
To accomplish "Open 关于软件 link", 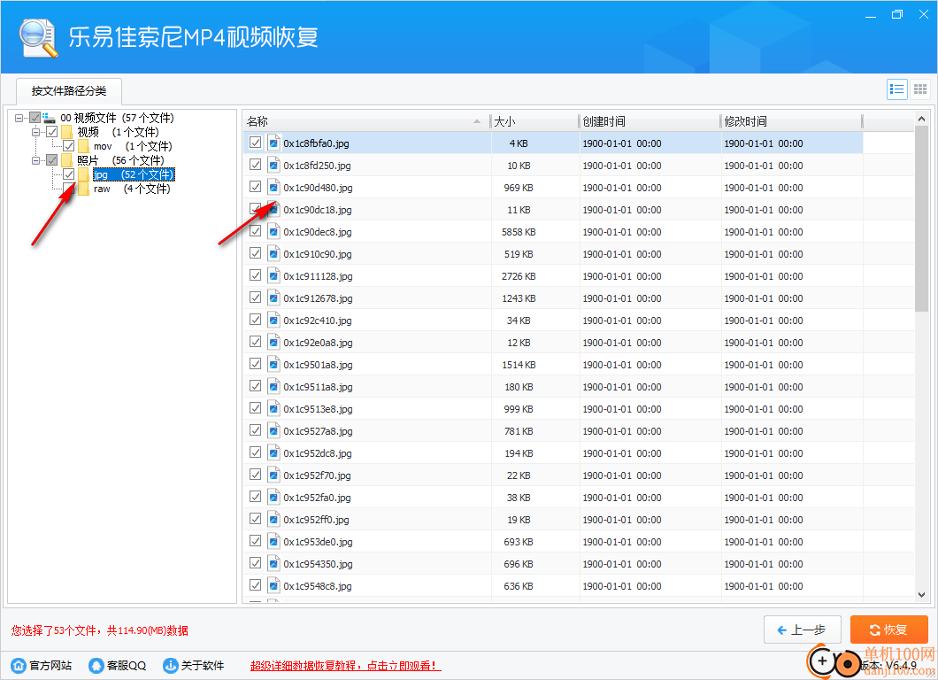I will tap(203, 666).
